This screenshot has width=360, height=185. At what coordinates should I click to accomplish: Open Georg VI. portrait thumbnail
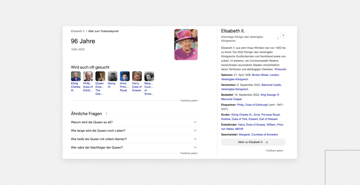(112, 76)
